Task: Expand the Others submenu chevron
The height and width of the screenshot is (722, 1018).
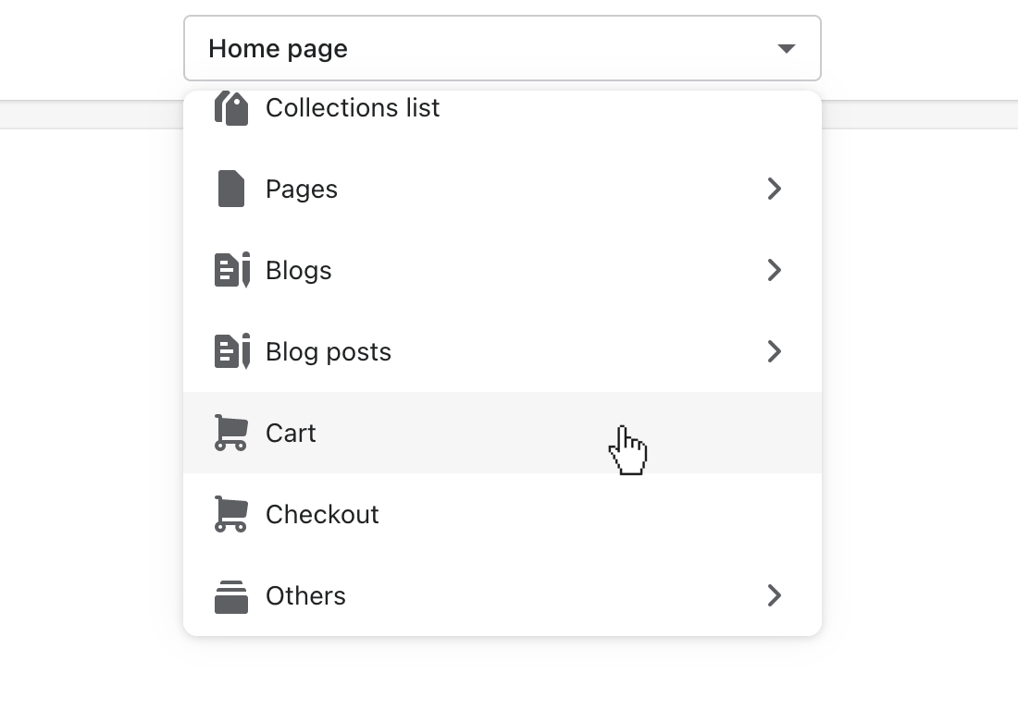Action: pyautogui.click(x=775, y=595)
